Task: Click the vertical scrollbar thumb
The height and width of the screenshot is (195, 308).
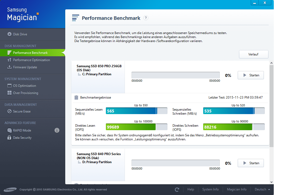Action: click(271, 106)
